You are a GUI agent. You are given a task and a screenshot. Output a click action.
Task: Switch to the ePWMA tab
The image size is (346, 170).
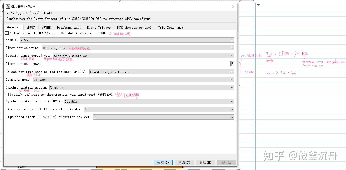click(x=31, y=27)
